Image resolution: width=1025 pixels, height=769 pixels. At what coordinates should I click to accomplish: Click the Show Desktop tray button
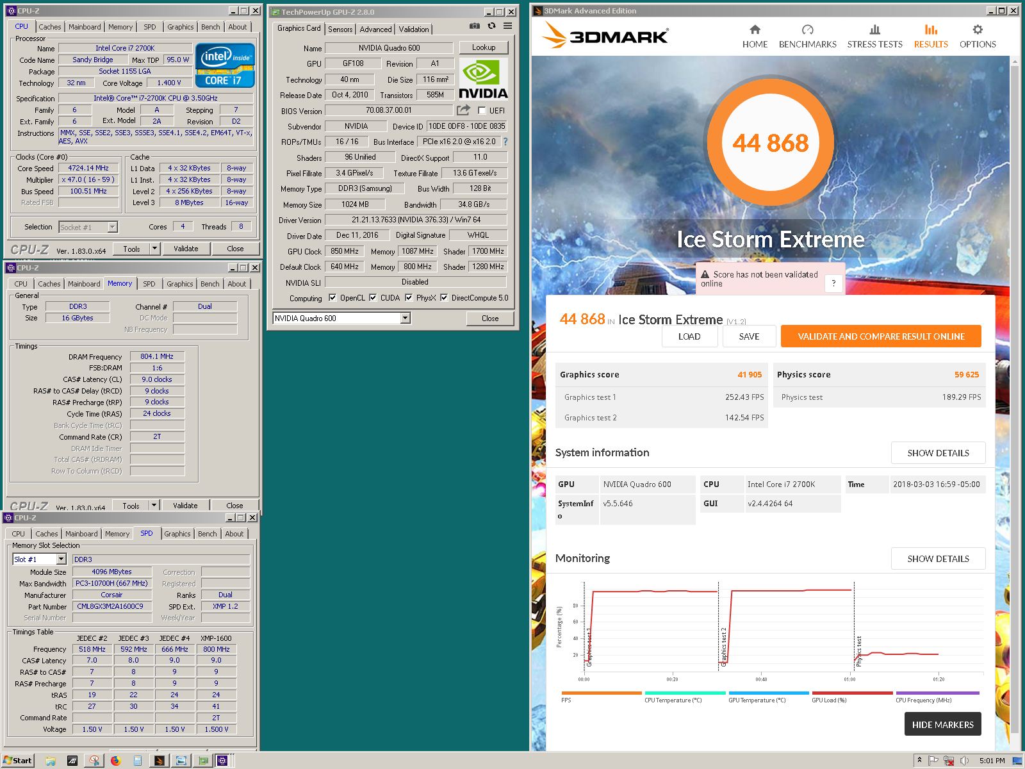tap(1018, 761)
